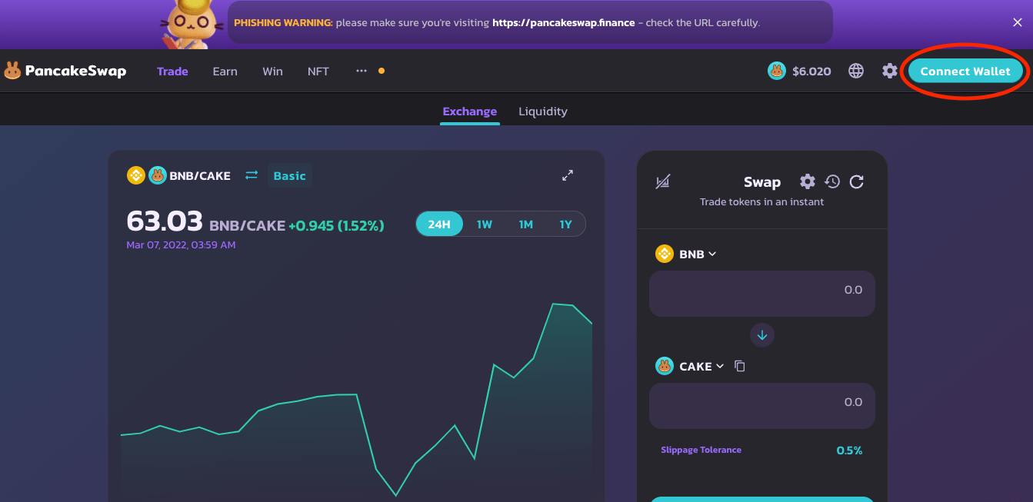Open swap settings gear in Swap panel
Screen dimensions: 1033x502
[x=808, y=181]
